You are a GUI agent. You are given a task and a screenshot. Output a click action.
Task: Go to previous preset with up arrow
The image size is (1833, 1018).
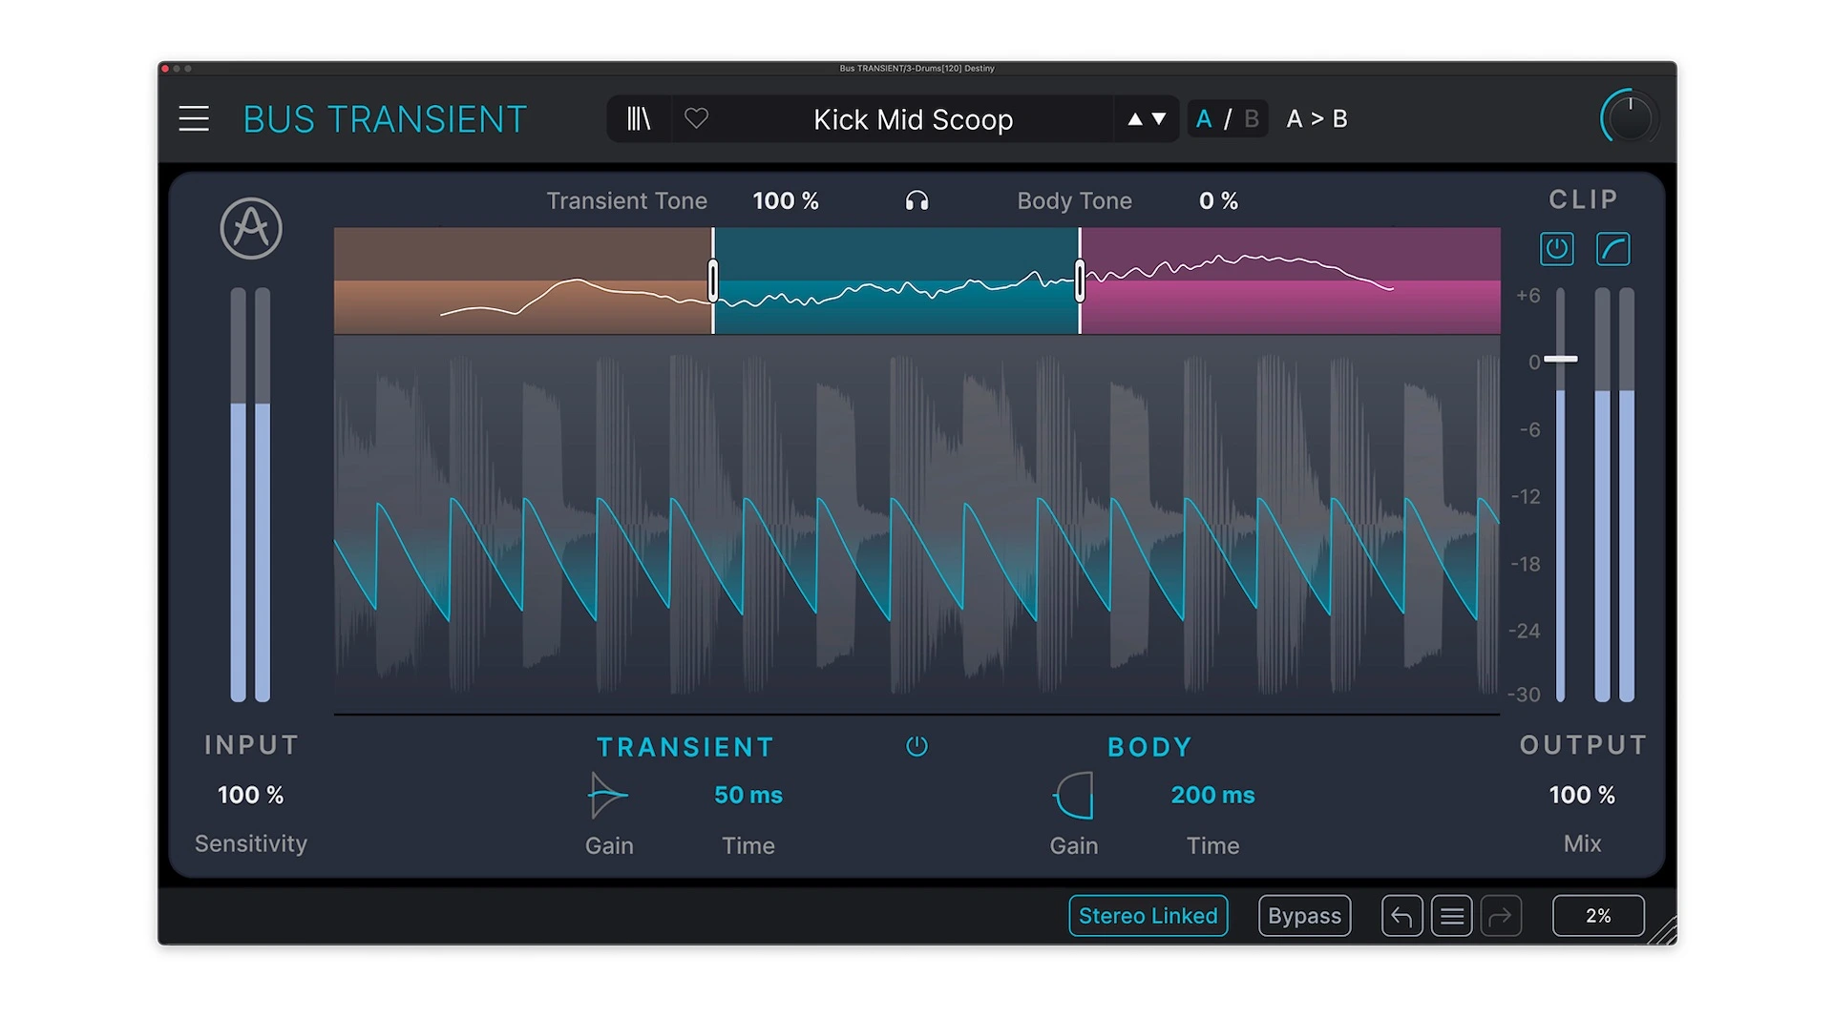click(x=1135, y=119)
